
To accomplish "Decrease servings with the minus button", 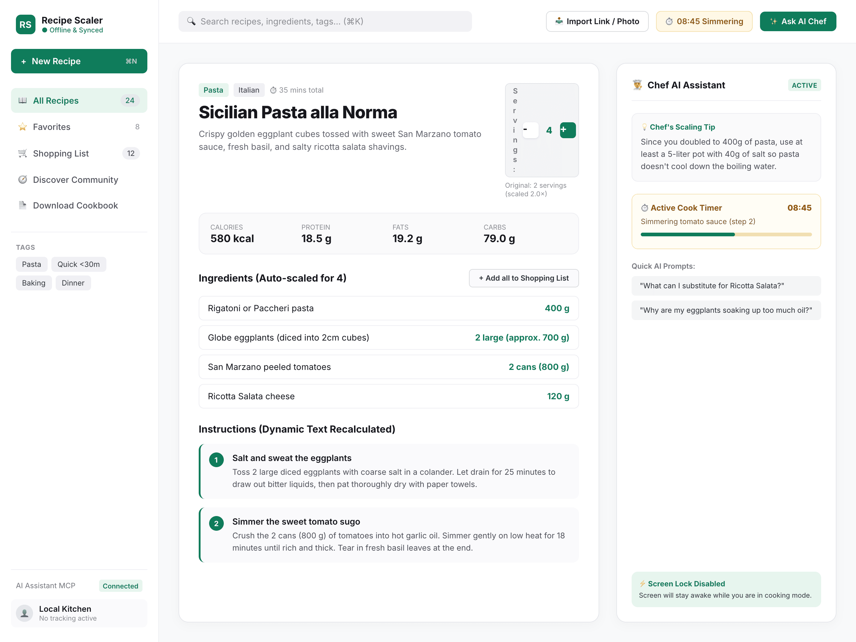I will coord(530,131).
